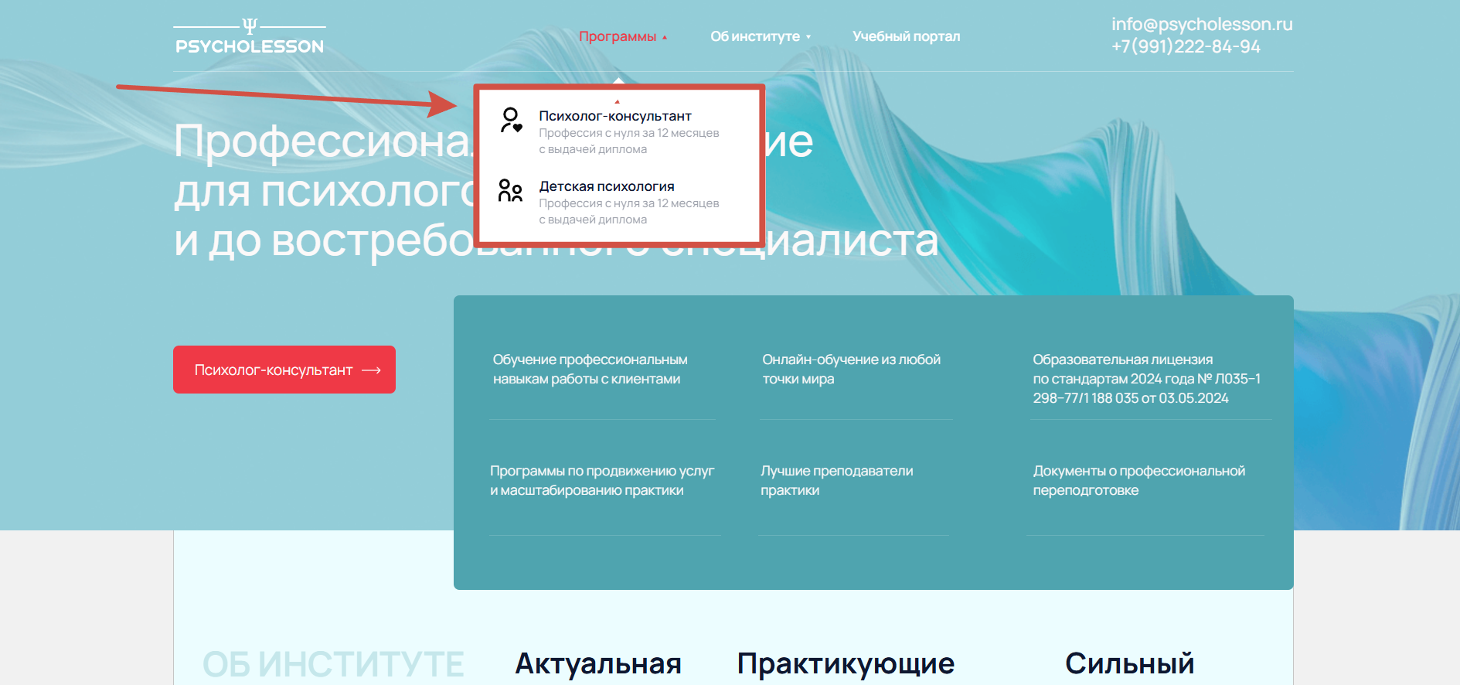Click the two-people icon beside Детская психология
This screenshot has width=1460, height=685.
tap(510, 191)
